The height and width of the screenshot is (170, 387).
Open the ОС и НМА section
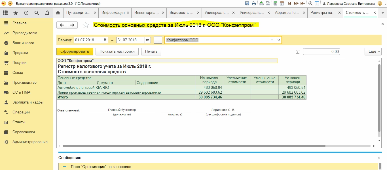click(x=21, y=92)
